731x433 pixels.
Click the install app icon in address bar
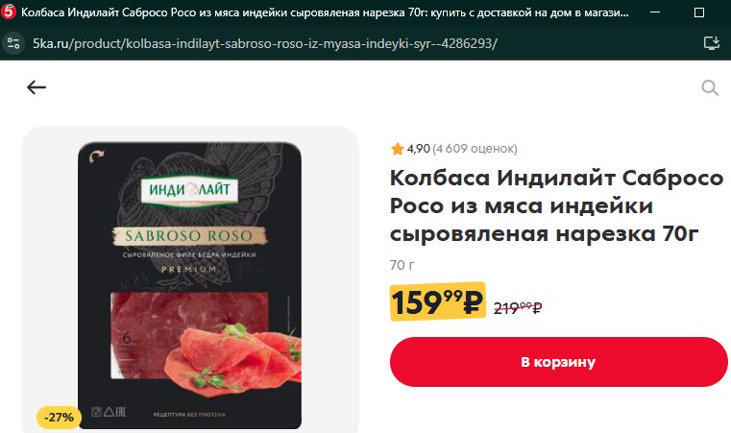pyautogui.click(x=712, y=43)
